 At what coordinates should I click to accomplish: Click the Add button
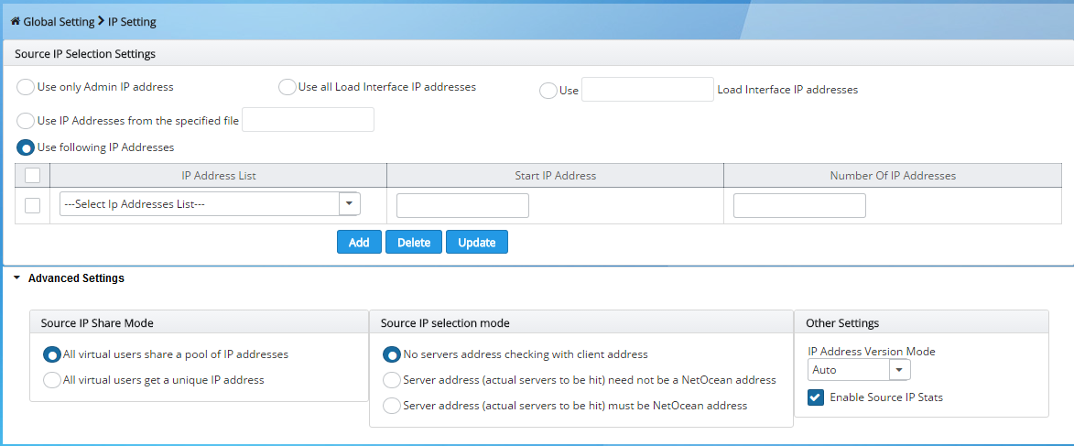tap(359, 242)
